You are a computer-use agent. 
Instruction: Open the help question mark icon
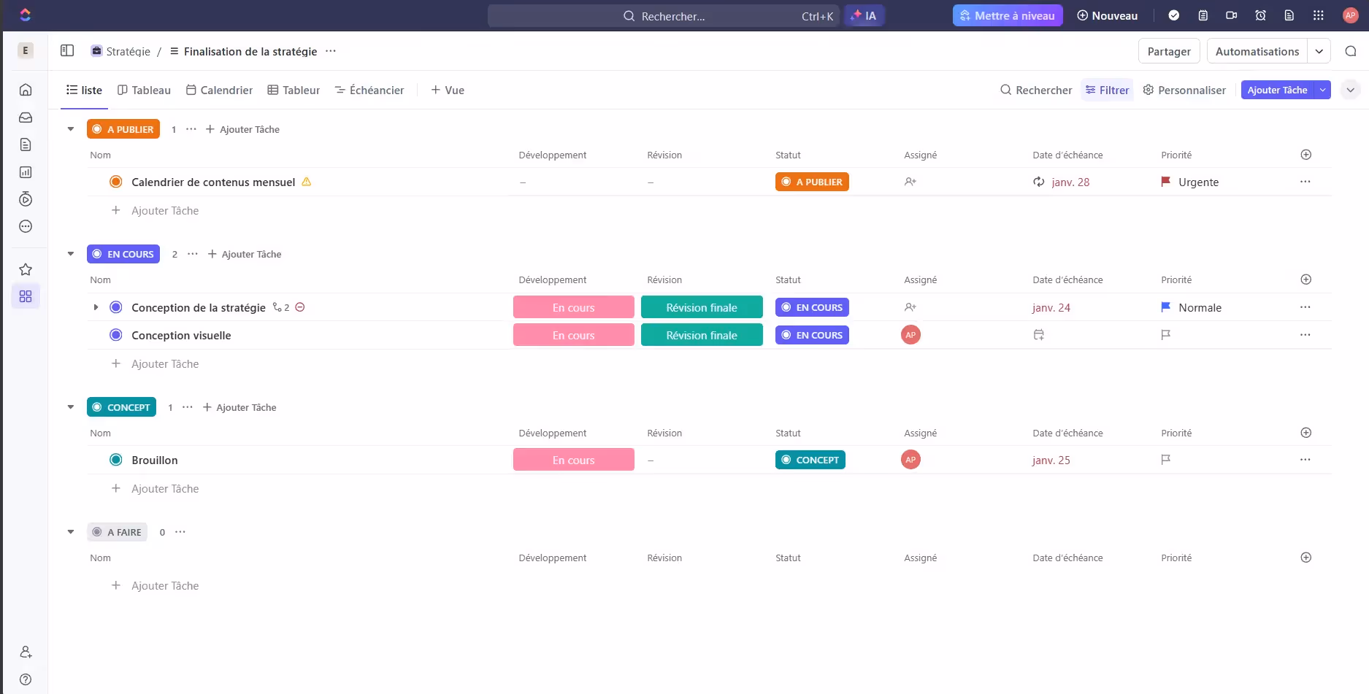pos(26,679)
